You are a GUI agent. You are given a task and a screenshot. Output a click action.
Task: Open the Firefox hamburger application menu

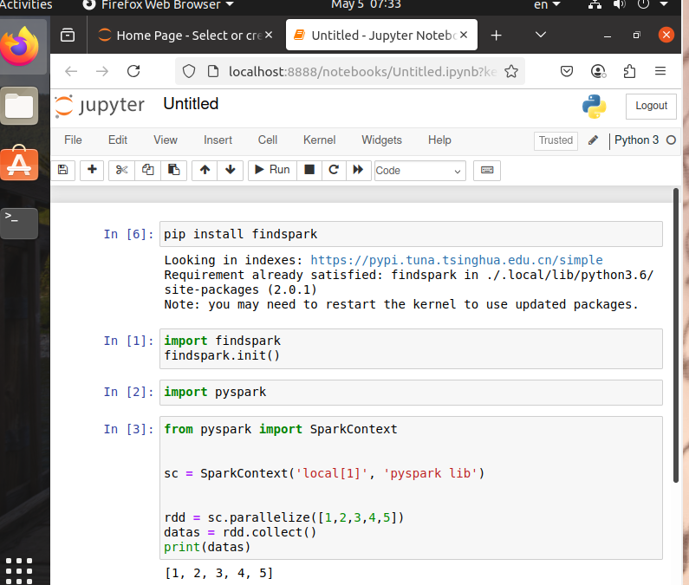660,71
